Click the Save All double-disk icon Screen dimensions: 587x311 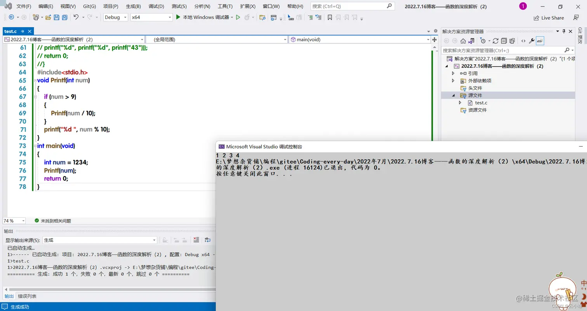(x=64, y=17)
